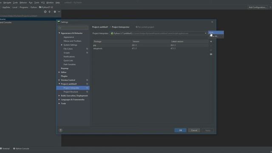
Task: Click the locate target icon in Project panel
Action: [45, 12]
